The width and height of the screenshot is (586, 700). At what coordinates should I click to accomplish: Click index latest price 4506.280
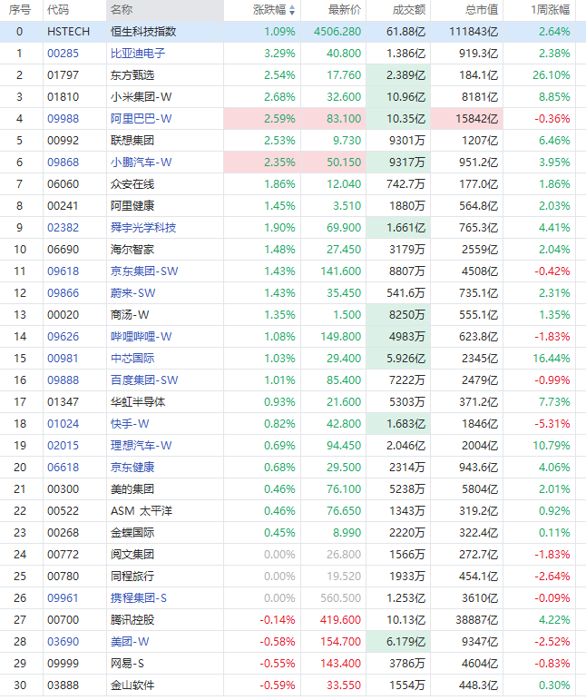click(337, 32)
